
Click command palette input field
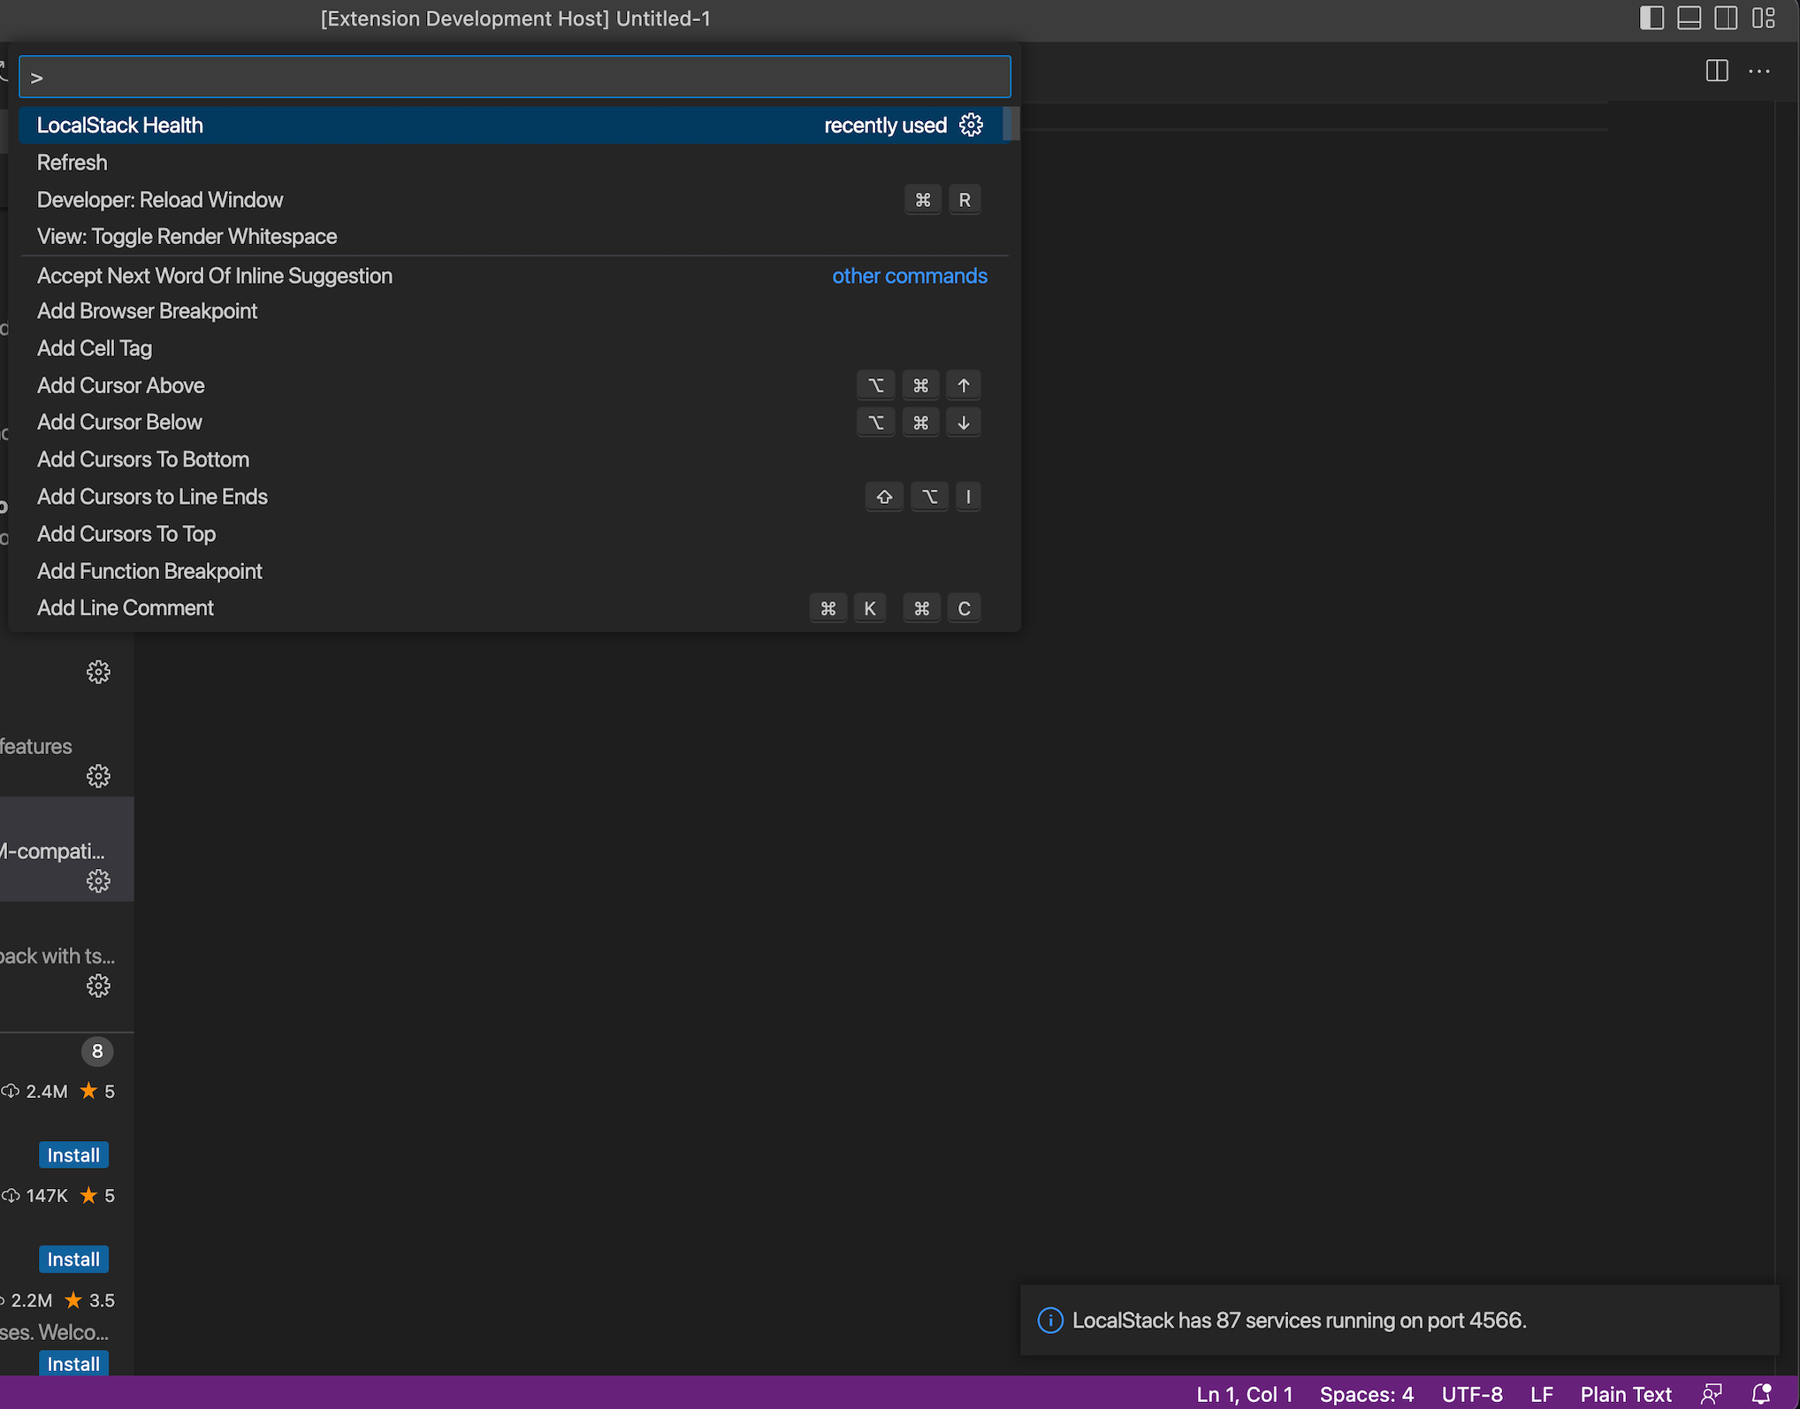pyautogui.click(x=515, y=77)
